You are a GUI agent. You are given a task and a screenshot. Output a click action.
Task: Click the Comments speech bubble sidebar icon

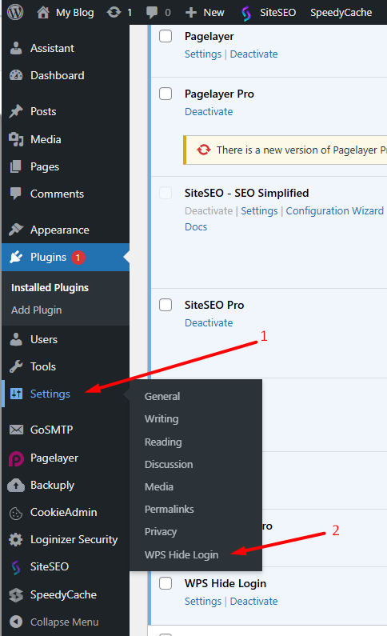(16, 194)
